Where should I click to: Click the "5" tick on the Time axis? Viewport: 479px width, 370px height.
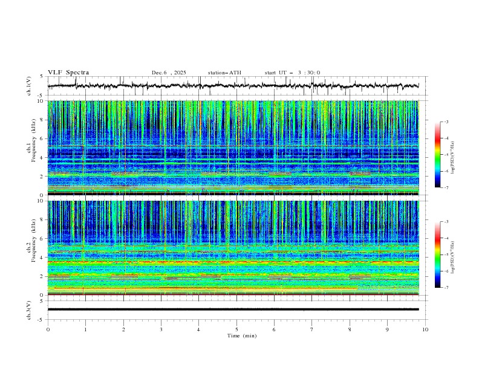coord(236,329)
